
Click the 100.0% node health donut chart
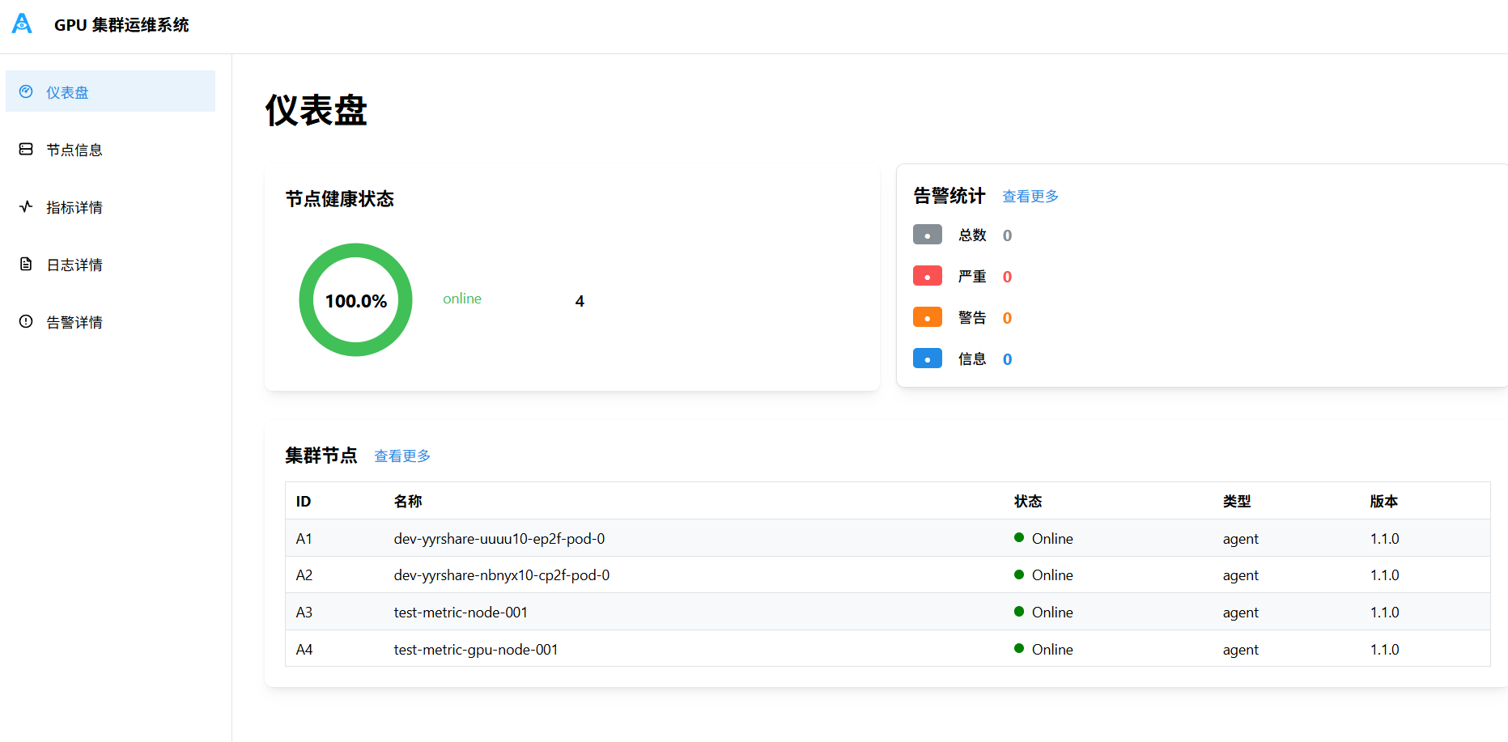click(x=356, y=300)
